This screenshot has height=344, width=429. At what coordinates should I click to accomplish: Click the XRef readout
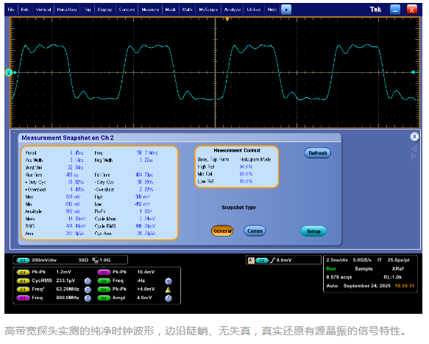(397, 269)
